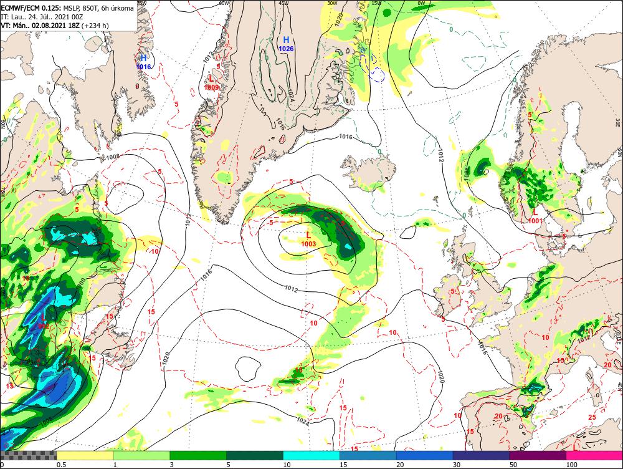Click the '50' legend scale value
This screenshot has width=623, height=469.
513,465
